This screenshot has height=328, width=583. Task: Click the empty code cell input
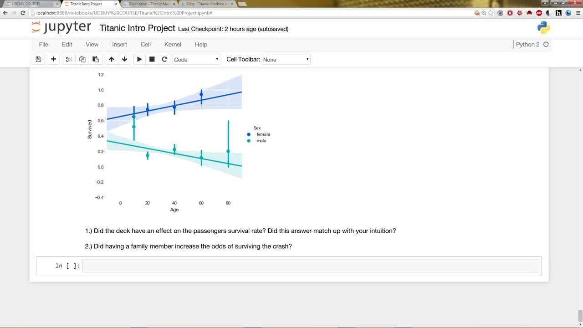point(311,266)
